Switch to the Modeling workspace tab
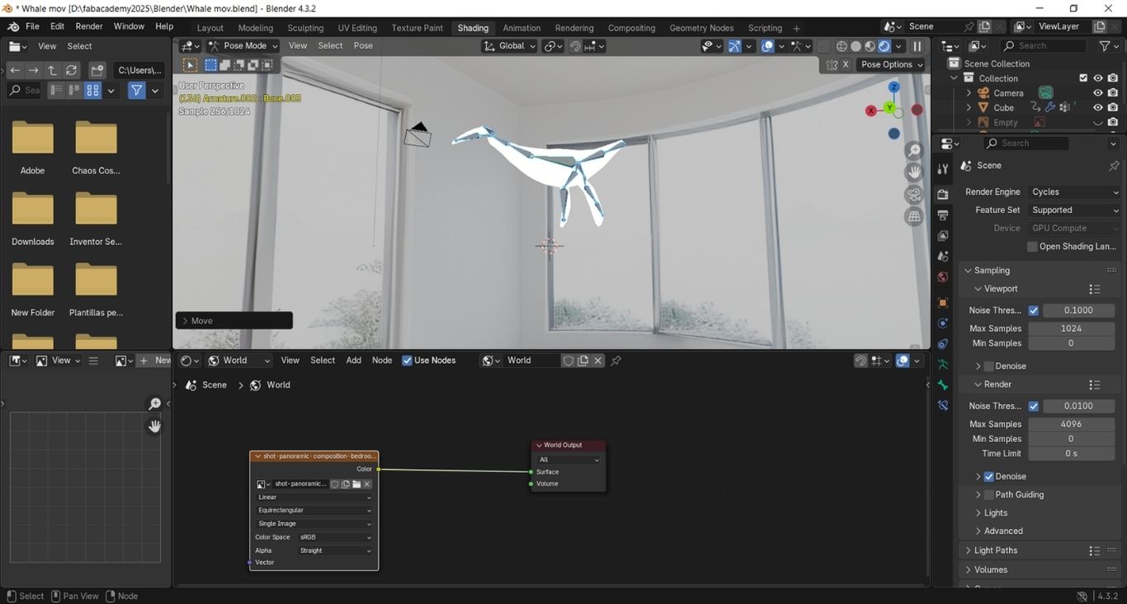This screenshot has width=1127, height=604. coord(255,28)
